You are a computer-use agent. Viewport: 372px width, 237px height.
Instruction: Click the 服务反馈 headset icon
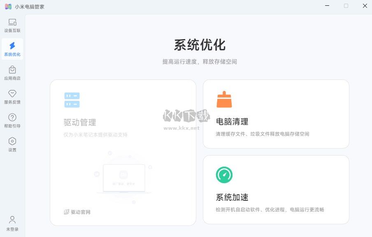(12, 94)
